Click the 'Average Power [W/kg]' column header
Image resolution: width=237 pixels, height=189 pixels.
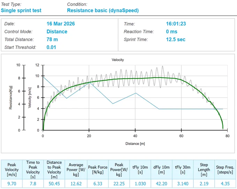tap(76, 169)
